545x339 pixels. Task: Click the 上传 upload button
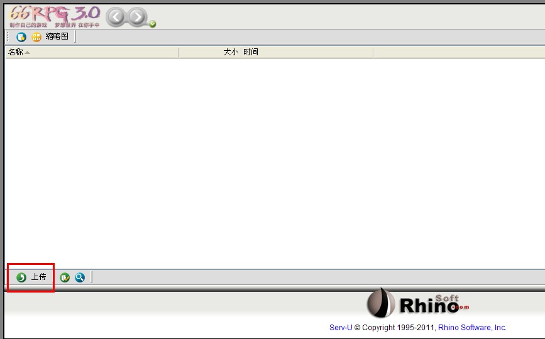[x=31, y=277]
